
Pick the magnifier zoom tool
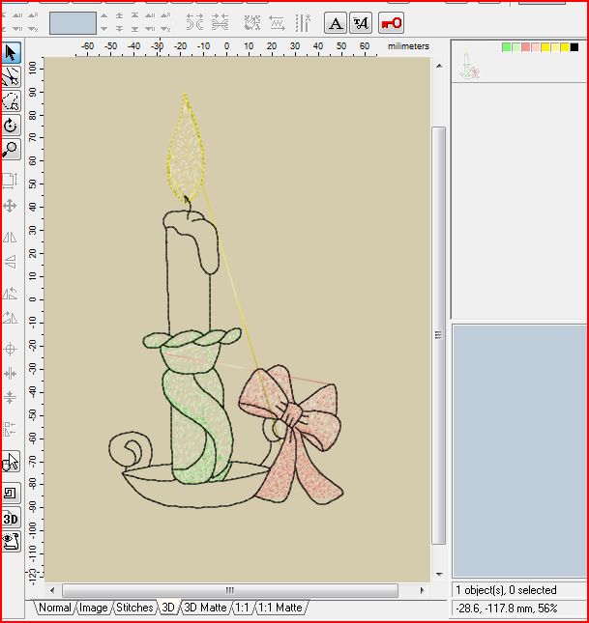[x=11, y=150]
